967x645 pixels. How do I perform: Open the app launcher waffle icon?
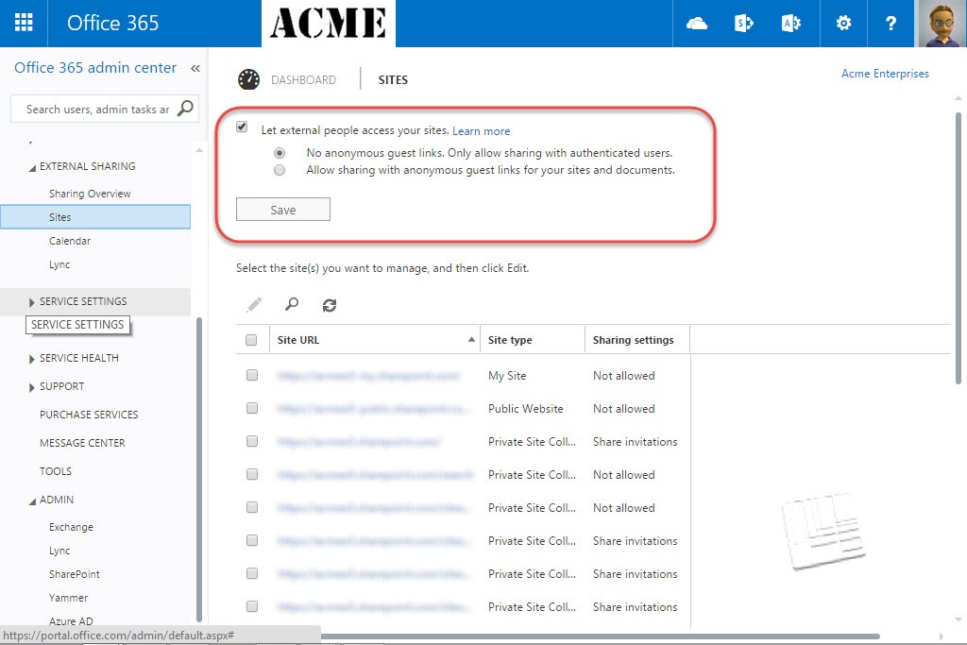[x=24, y=24]
